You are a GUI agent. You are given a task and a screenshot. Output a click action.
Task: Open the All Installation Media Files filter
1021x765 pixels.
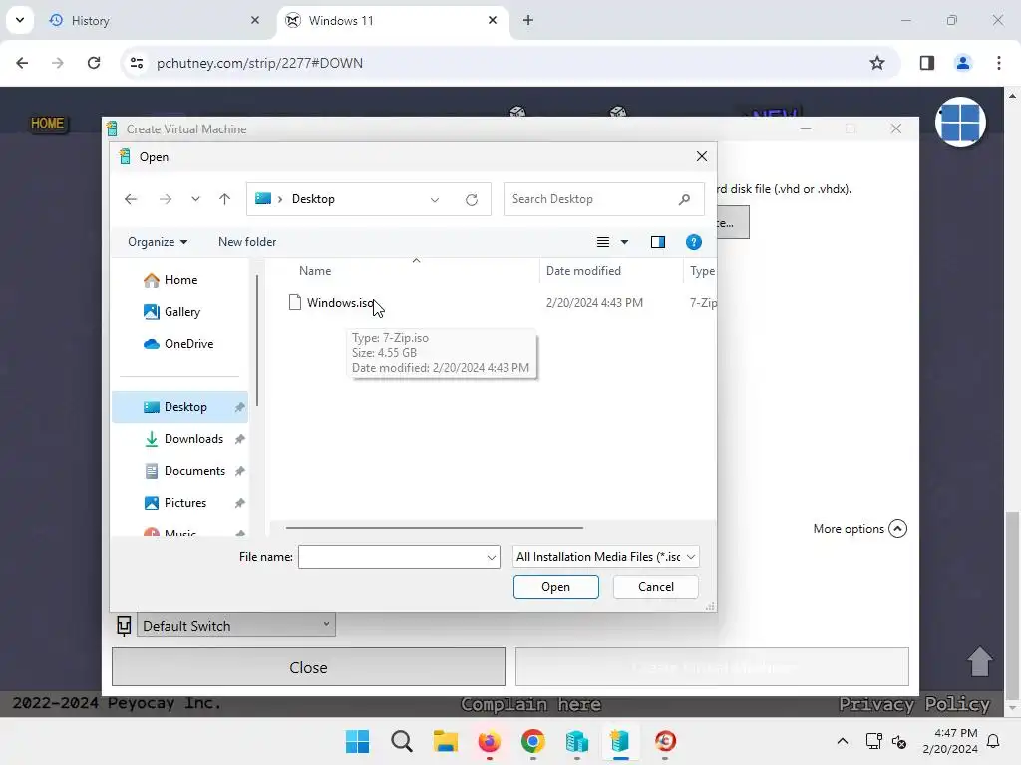pos(605,557)
